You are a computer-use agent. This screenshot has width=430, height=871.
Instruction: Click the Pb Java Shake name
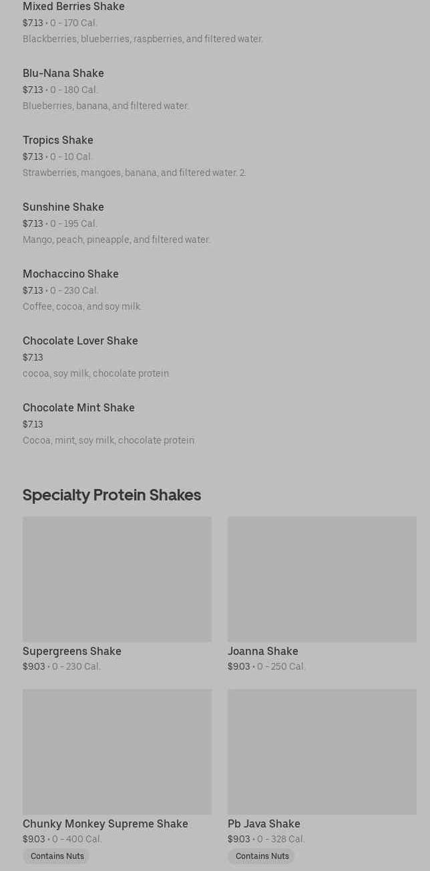(264, 824)
